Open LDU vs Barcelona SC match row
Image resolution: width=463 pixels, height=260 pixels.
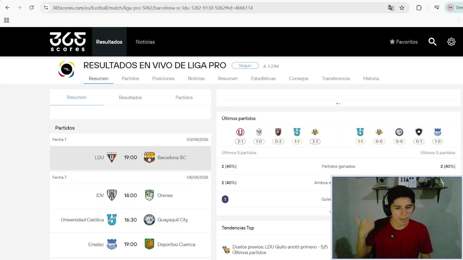(130, 158)
